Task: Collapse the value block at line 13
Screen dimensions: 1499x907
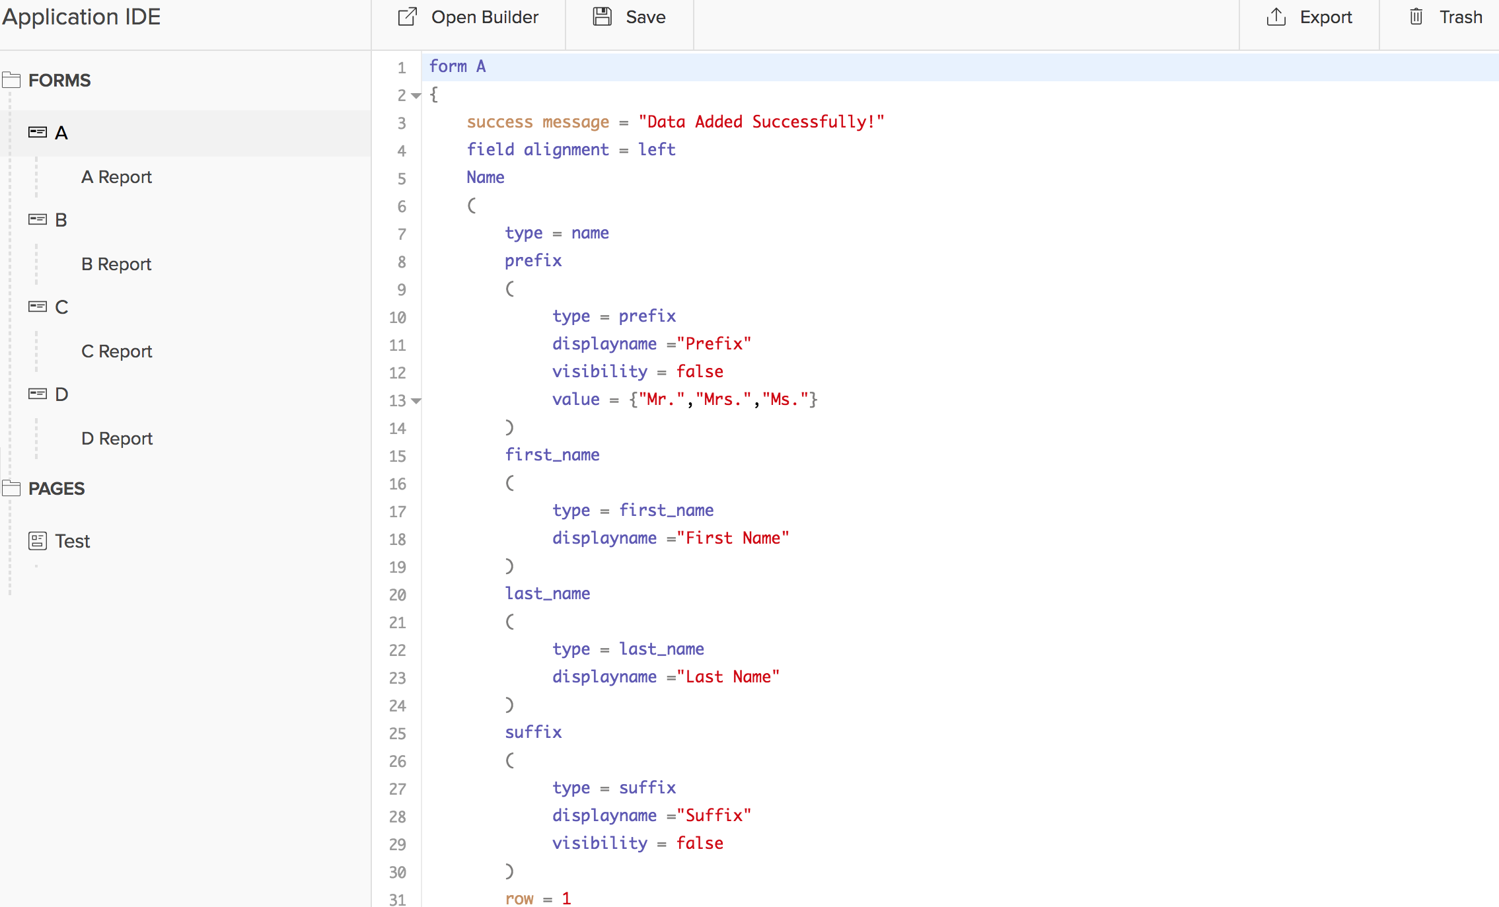Action: tap(415, 401)
